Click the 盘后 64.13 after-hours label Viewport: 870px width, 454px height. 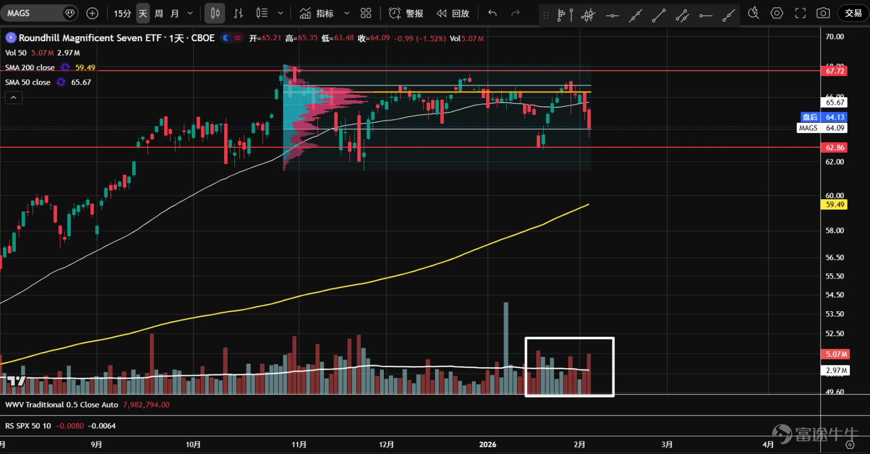pos(824,117)
